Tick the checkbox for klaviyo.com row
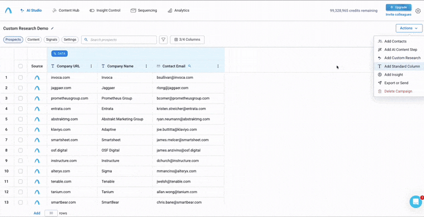Viewport: 424px width, 217px height. tap(21, 130)
